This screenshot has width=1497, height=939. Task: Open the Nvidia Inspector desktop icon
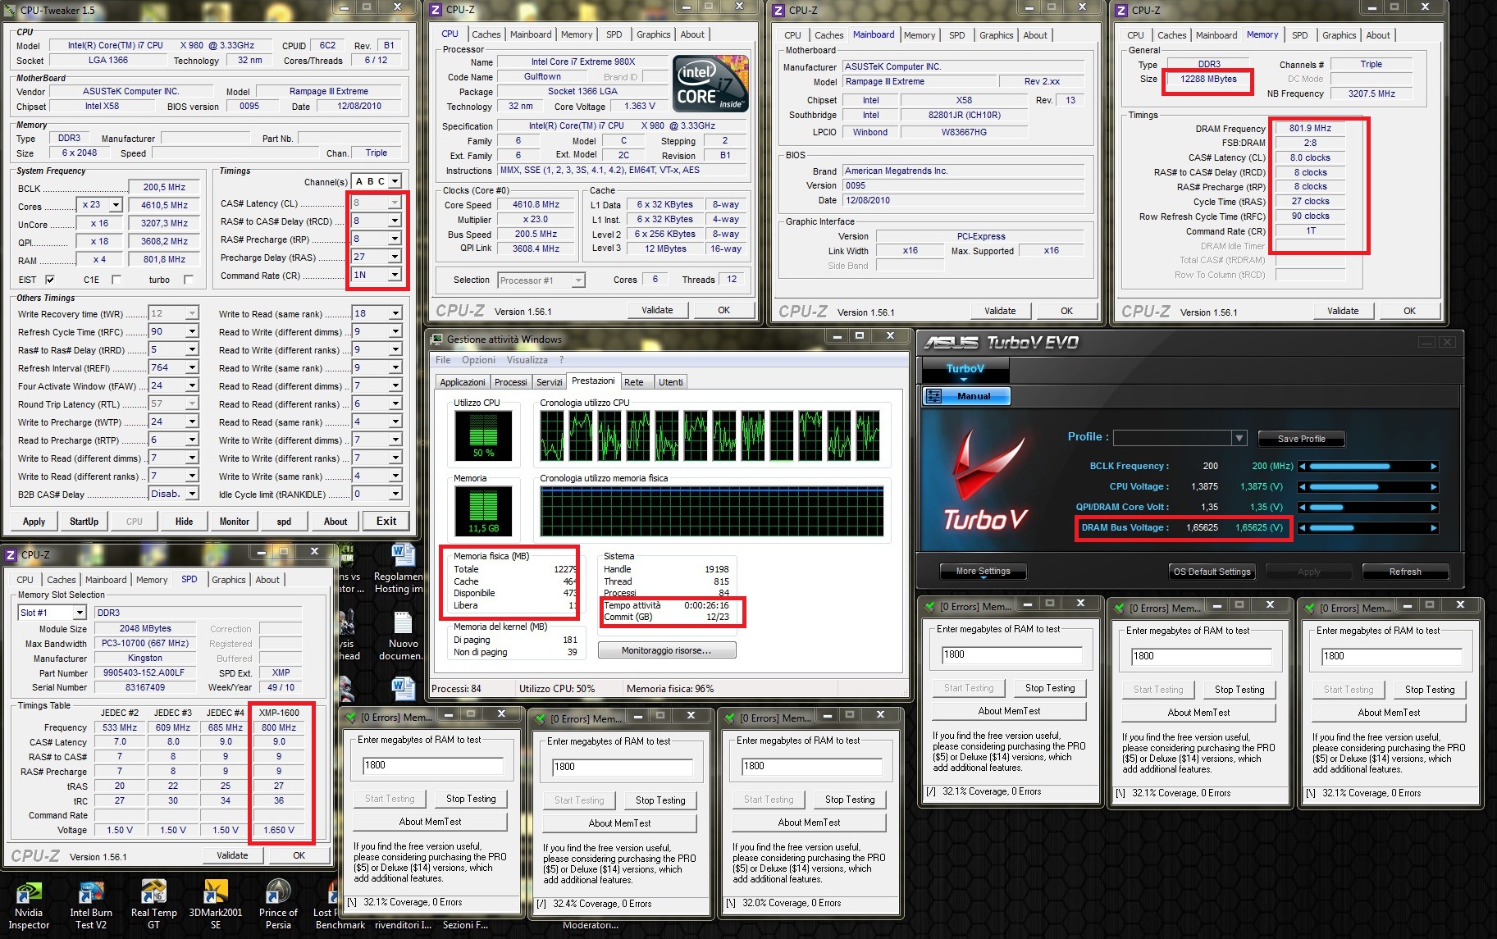[x=29, y=905]
